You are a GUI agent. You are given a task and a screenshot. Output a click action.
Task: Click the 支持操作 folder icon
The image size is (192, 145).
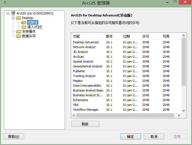(19, 31)
